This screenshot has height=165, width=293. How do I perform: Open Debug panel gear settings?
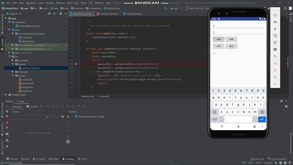point(282,101)
